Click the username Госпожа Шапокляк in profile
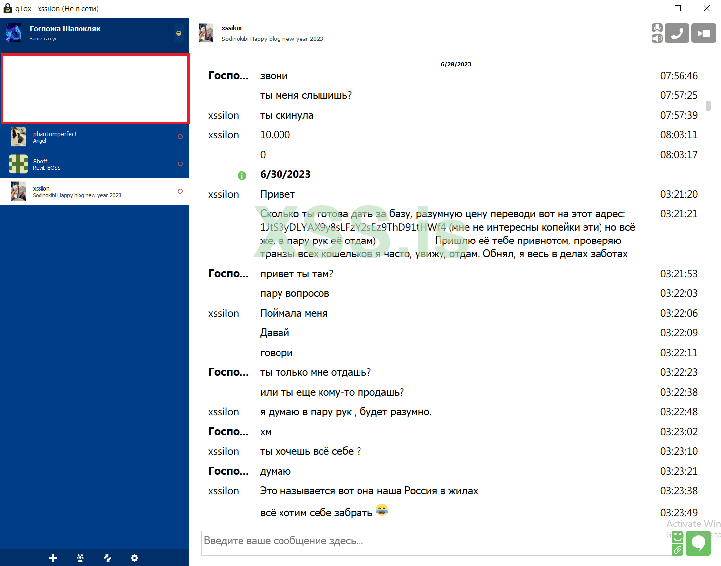The height and width of the screenshot is (566, 721). (x=65, y=29)
